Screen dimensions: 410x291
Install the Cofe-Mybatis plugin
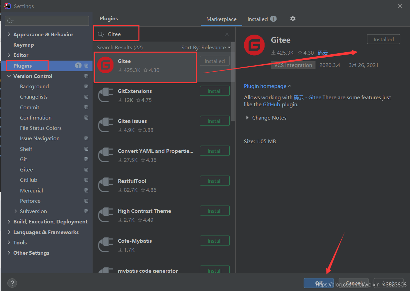coord(215,241)
